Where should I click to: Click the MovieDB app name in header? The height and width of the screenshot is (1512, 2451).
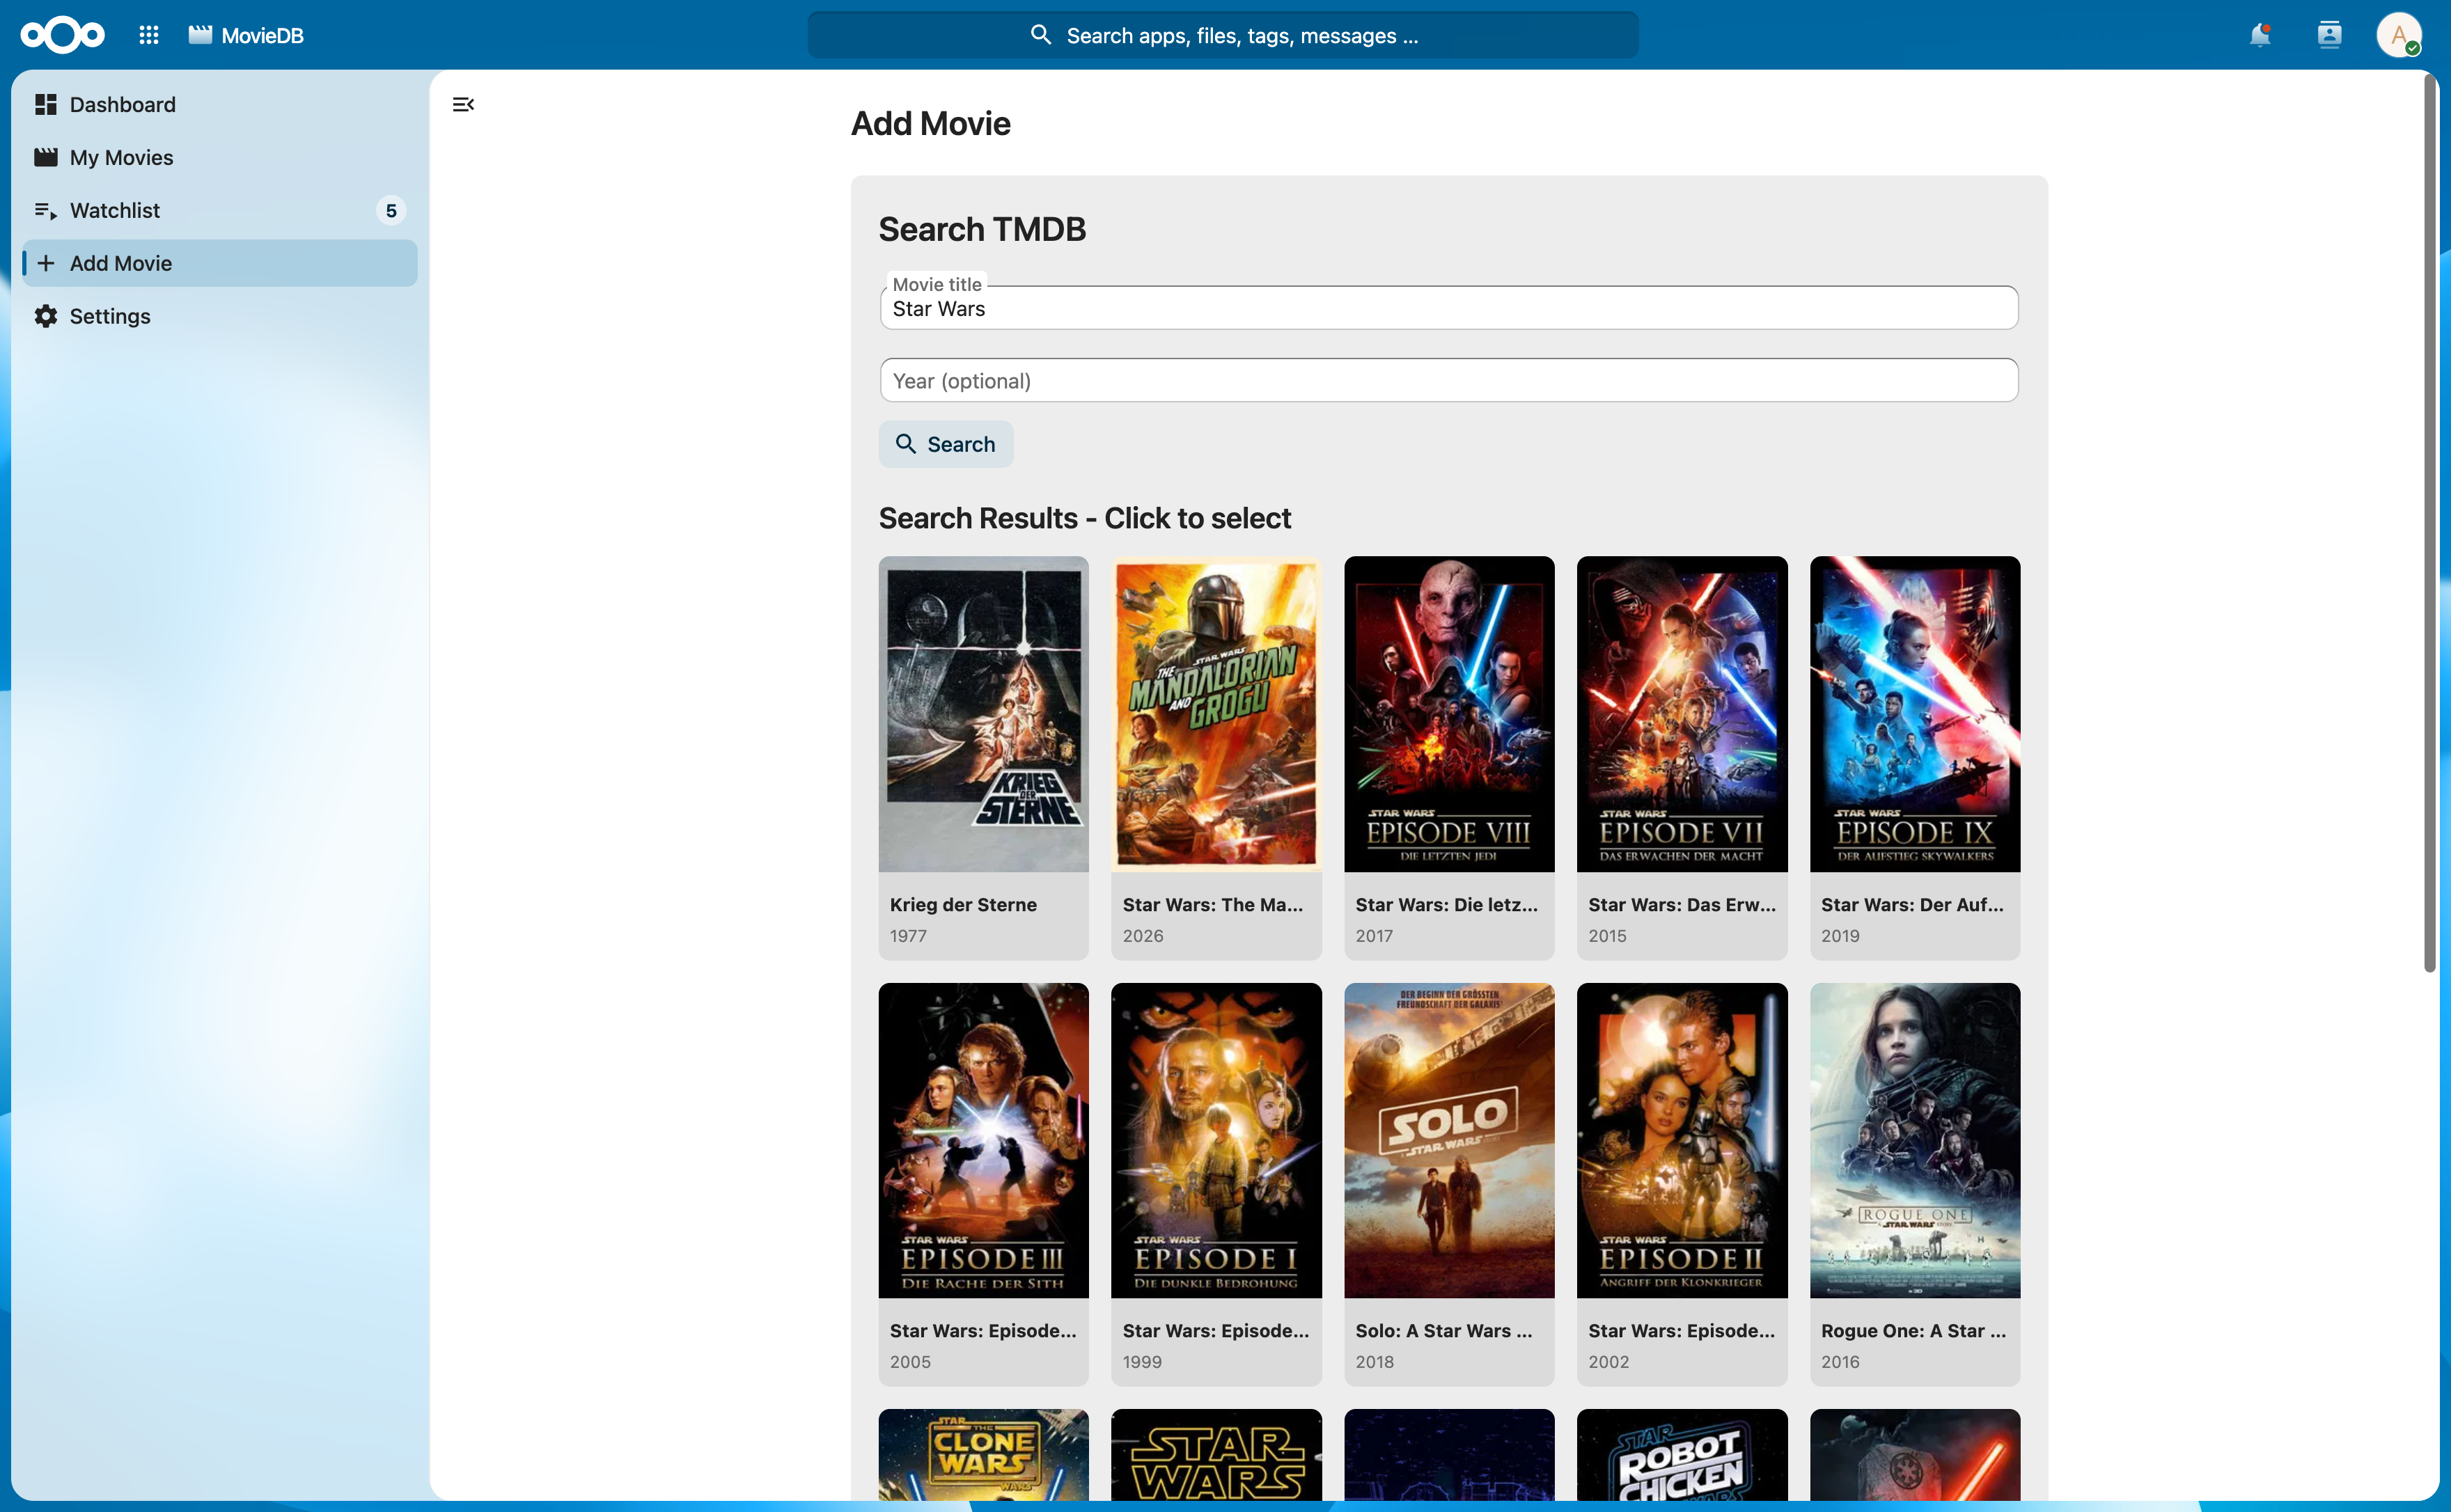(262, 35)
